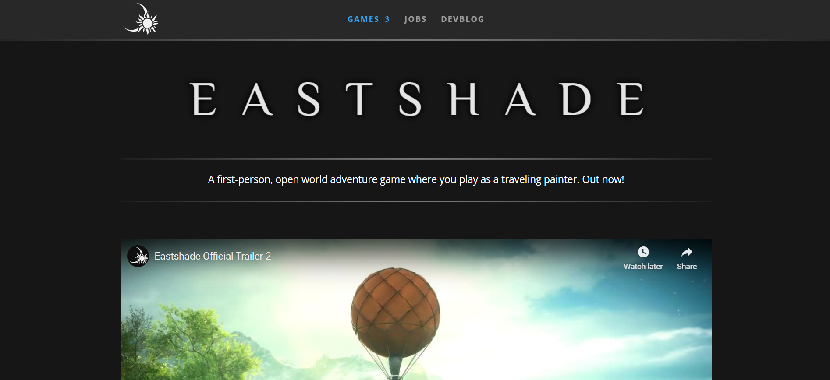Click the Watch later text label
The width and height of the screenshot is (830, 380).
[x=643, y=267]
